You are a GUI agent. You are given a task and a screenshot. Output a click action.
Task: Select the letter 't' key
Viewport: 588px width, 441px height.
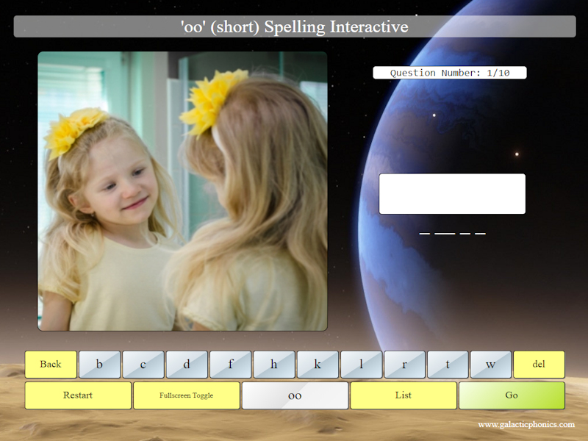point(448,364)
